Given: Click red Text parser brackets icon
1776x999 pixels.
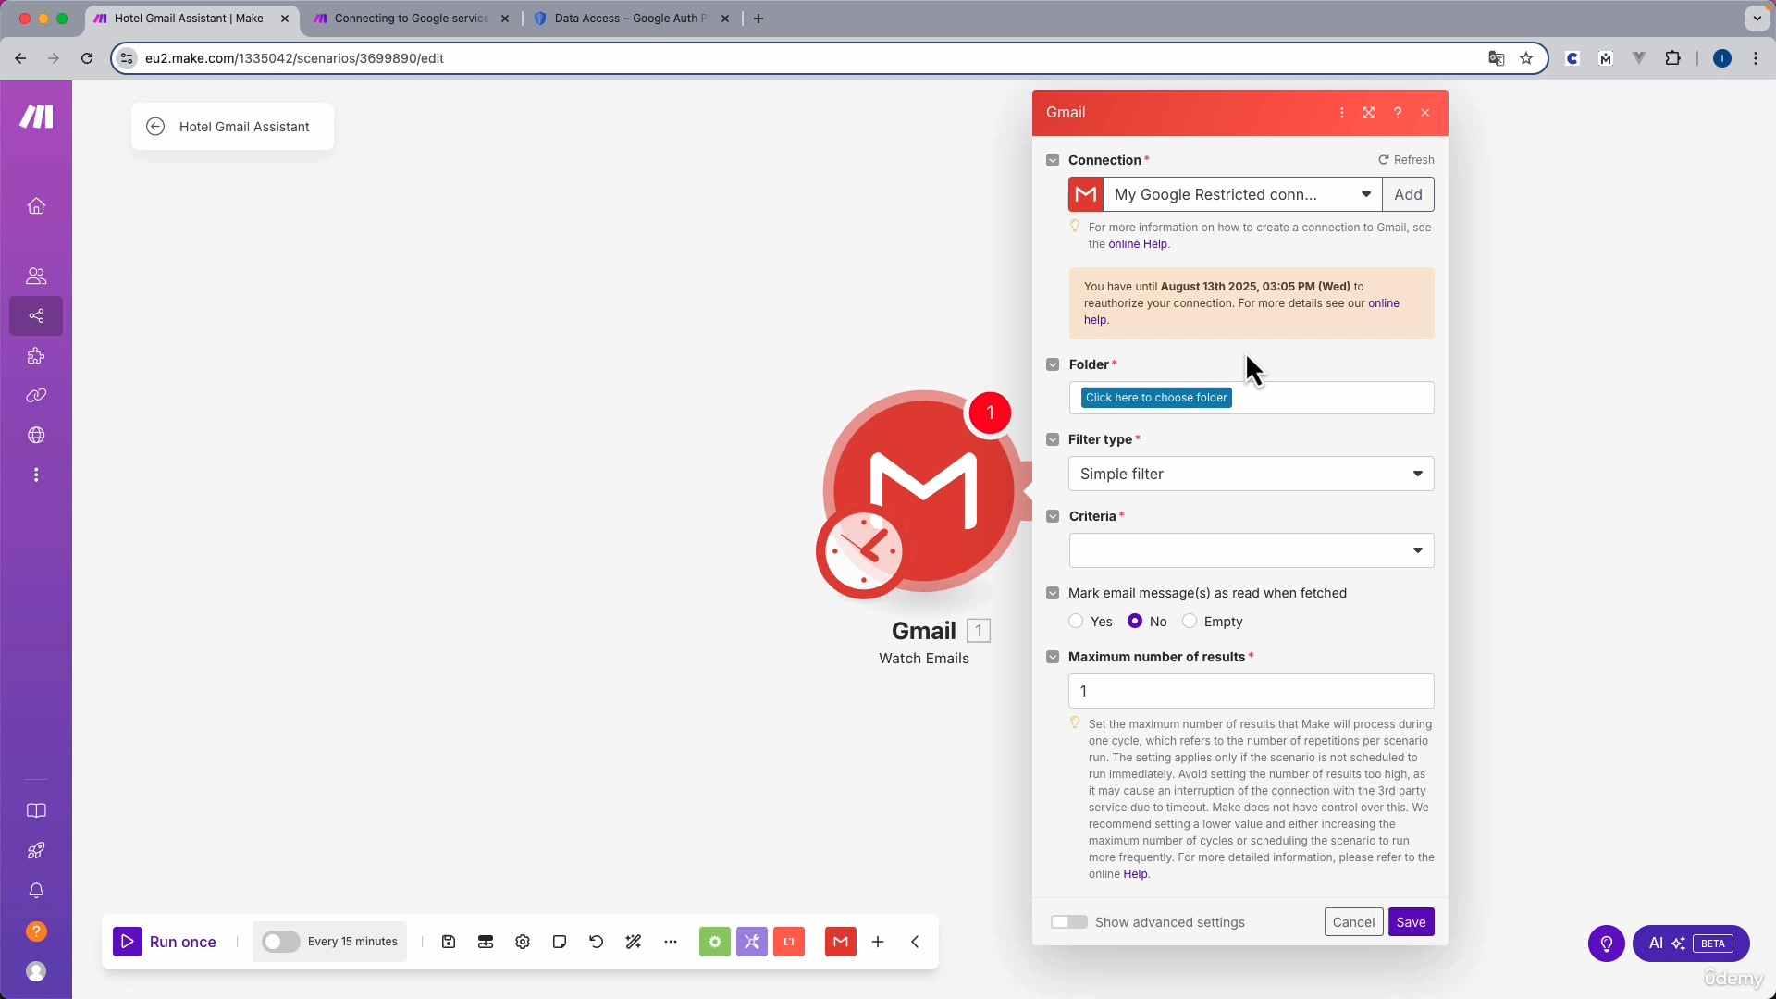Looking at the screenshot, I should tap(789, 942).
